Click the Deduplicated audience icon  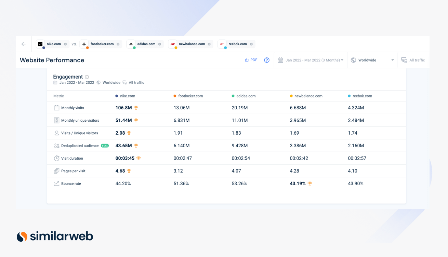click(56, 146)
